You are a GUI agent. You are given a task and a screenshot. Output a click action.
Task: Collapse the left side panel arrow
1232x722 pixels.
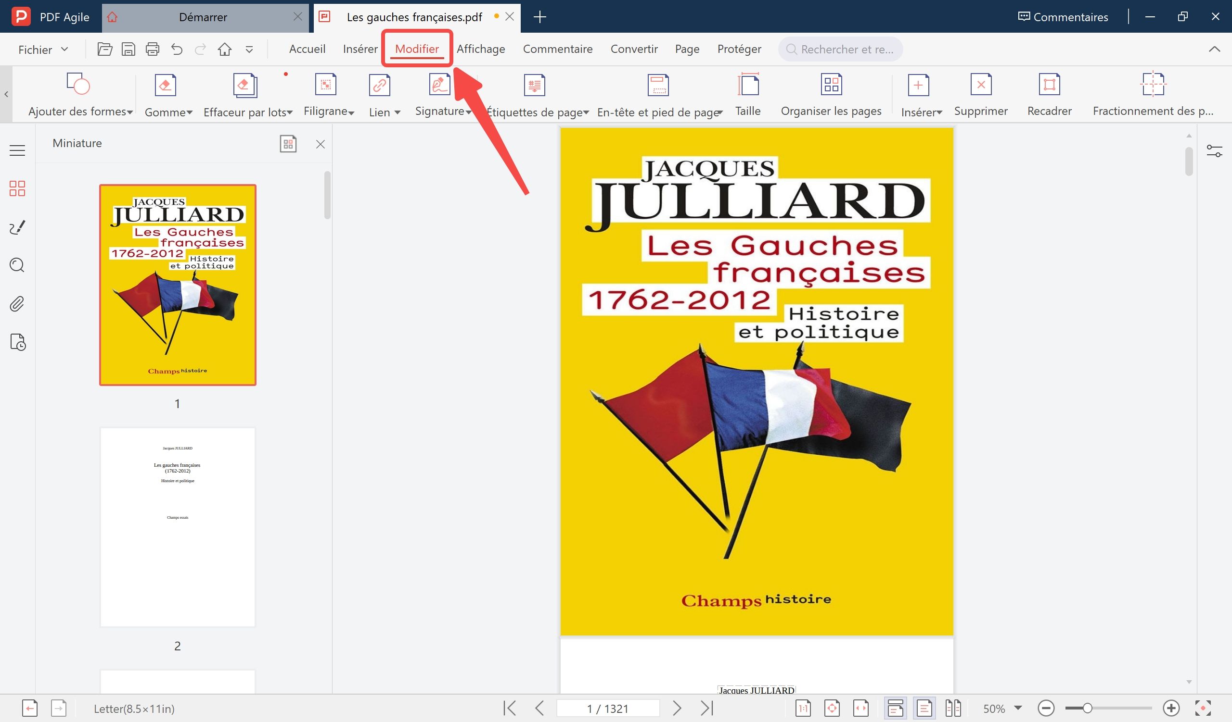coord(6,94)
